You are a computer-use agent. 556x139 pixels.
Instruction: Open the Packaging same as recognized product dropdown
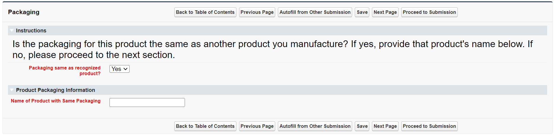click(119, 69)
